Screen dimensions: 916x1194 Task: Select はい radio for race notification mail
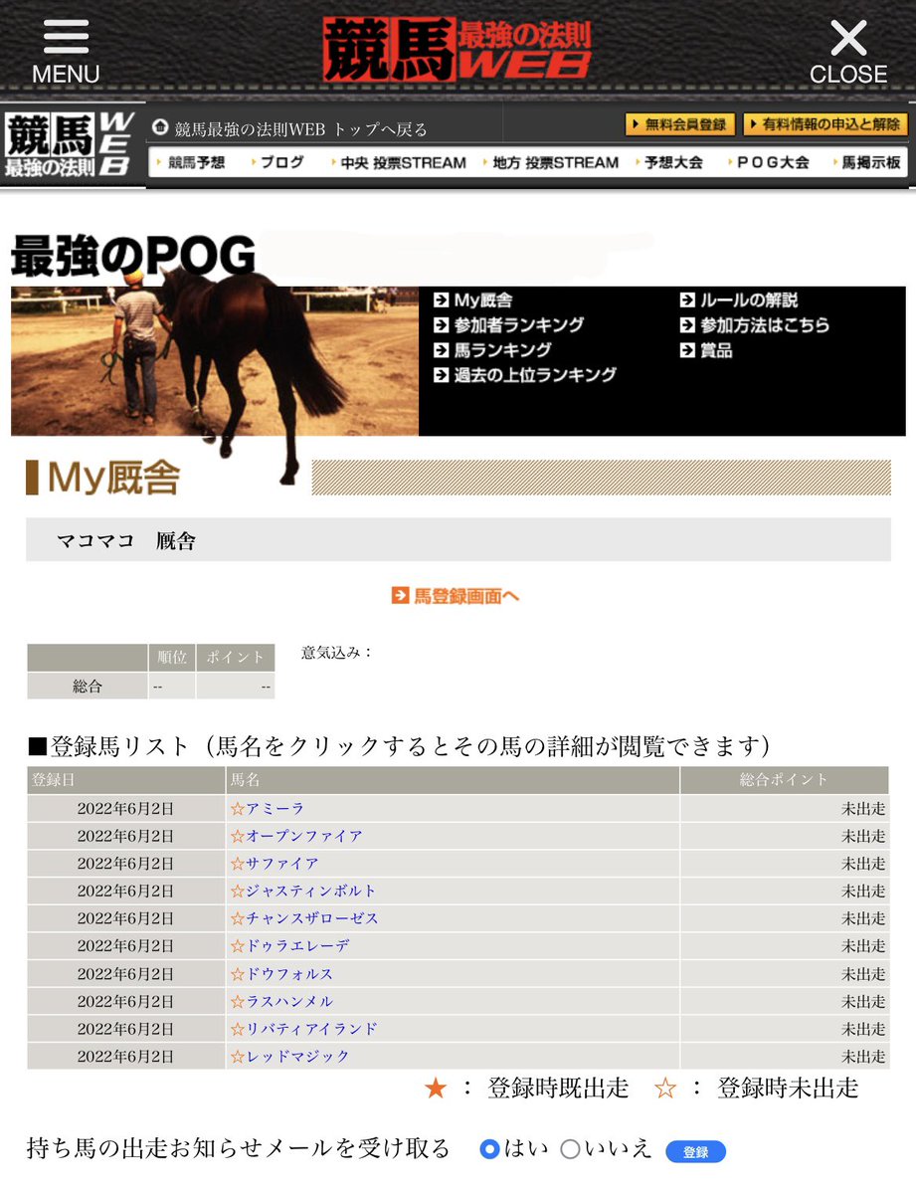pyautogui.click(x=488, y=1149)
